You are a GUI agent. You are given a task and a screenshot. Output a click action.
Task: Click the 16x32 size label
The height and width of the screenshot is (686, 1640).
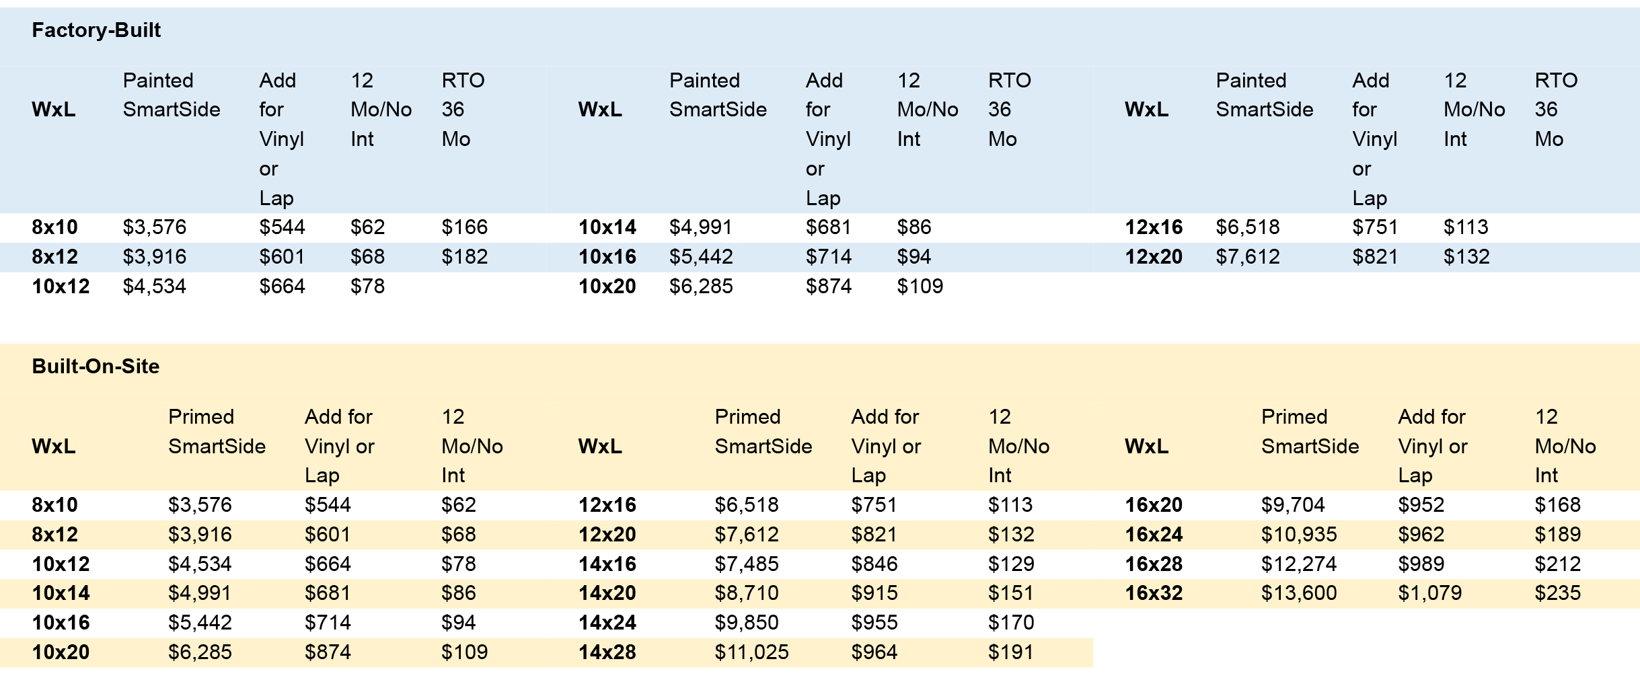click(1154, 593)
